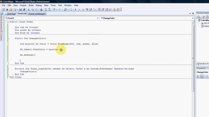Click the last window icon in toolbar
Screen dimensions: 209x117
click(118, 9)
